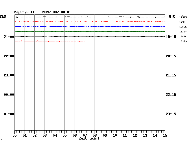
Task: Click the DC value 18065
Action: (x=183, y=27)
